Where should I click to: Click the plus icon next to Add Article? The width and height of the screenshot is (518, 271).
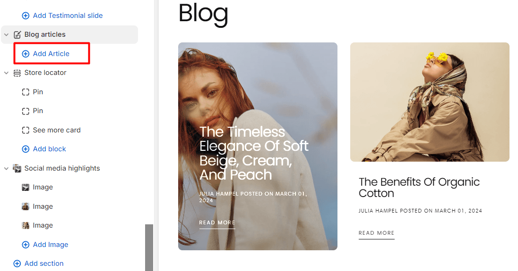26,54
